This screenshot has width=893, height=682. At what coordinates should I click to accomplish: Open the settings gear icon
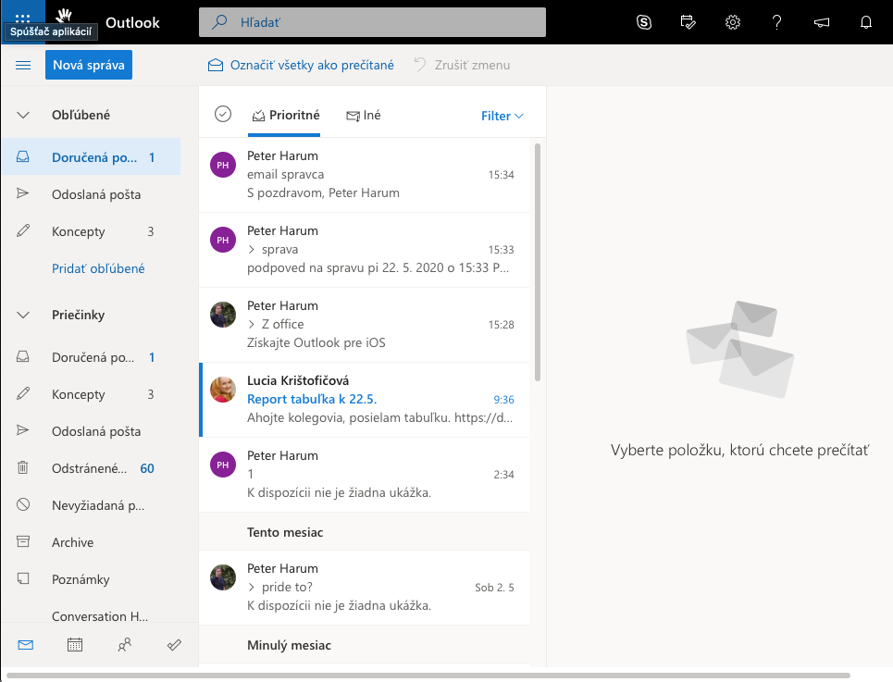(733, 22)
